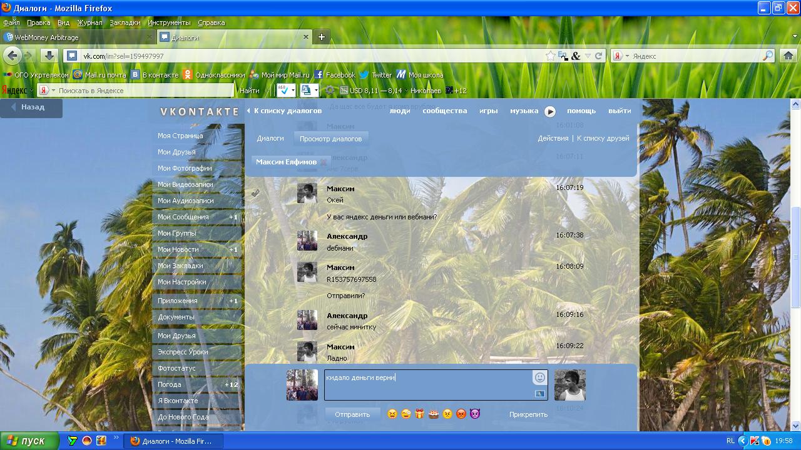Open the Файл menu
Image resolution: width=801 pixels, height=450 pixels.
click(x=11, y=22)
